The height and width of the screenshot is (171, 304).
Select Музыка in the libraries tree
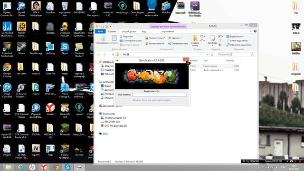[x=107, y=98]
